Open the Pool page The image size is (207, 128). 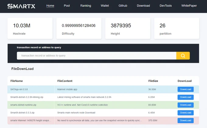[x=67, y=6]
